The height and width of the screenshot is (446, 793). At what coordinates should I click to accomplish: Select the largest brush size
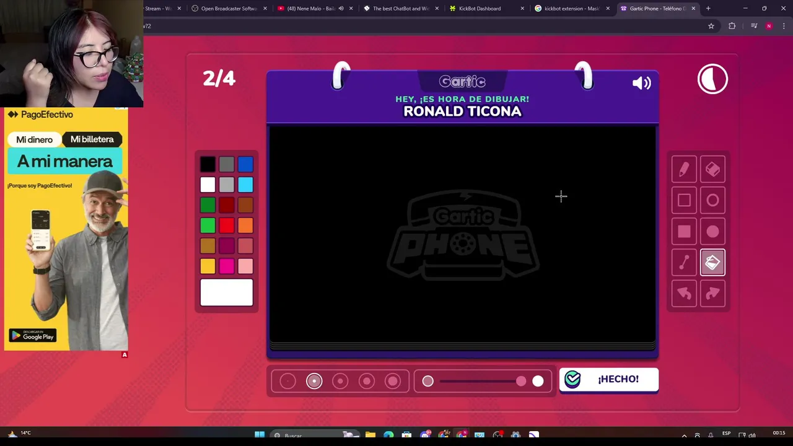pyautogui.click(x=393, y=382)
